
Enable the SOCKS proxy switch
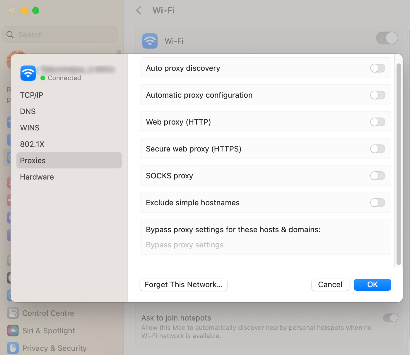[x=377, y=176]
